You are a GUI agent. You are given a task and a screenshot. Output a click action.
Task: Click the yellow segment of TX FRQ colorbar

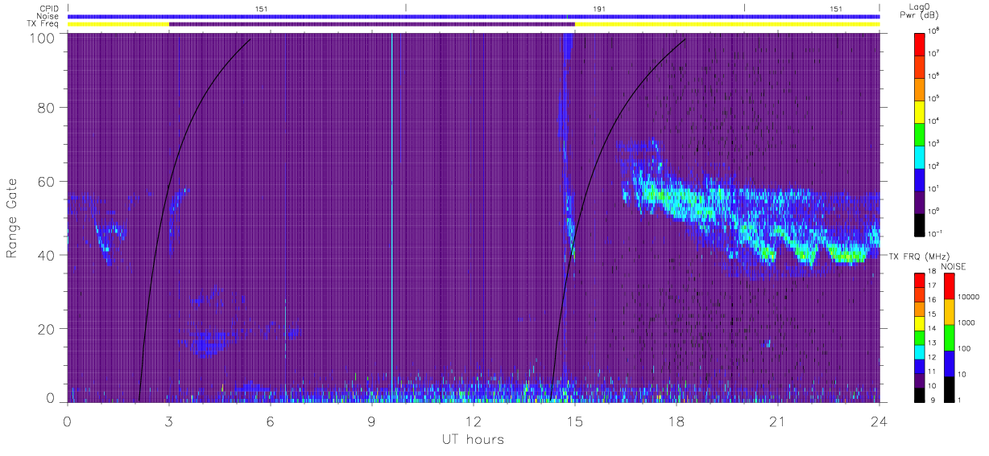920,325
